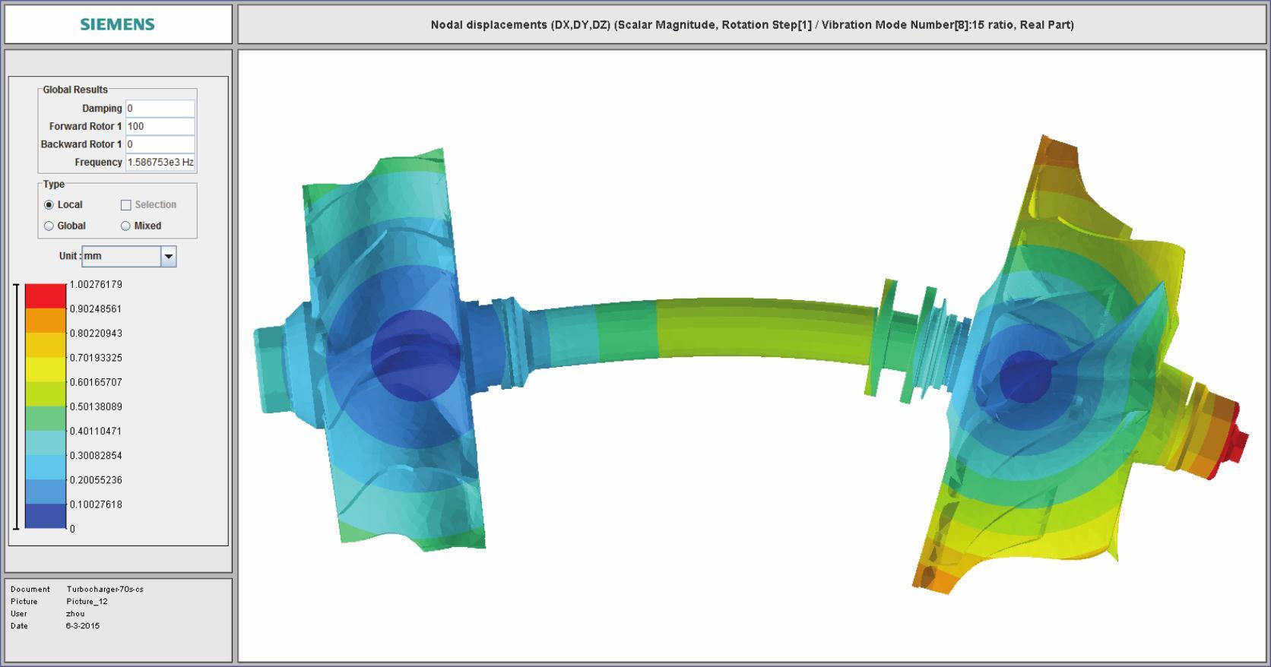Click the Damping value field

tap(160, 109)
